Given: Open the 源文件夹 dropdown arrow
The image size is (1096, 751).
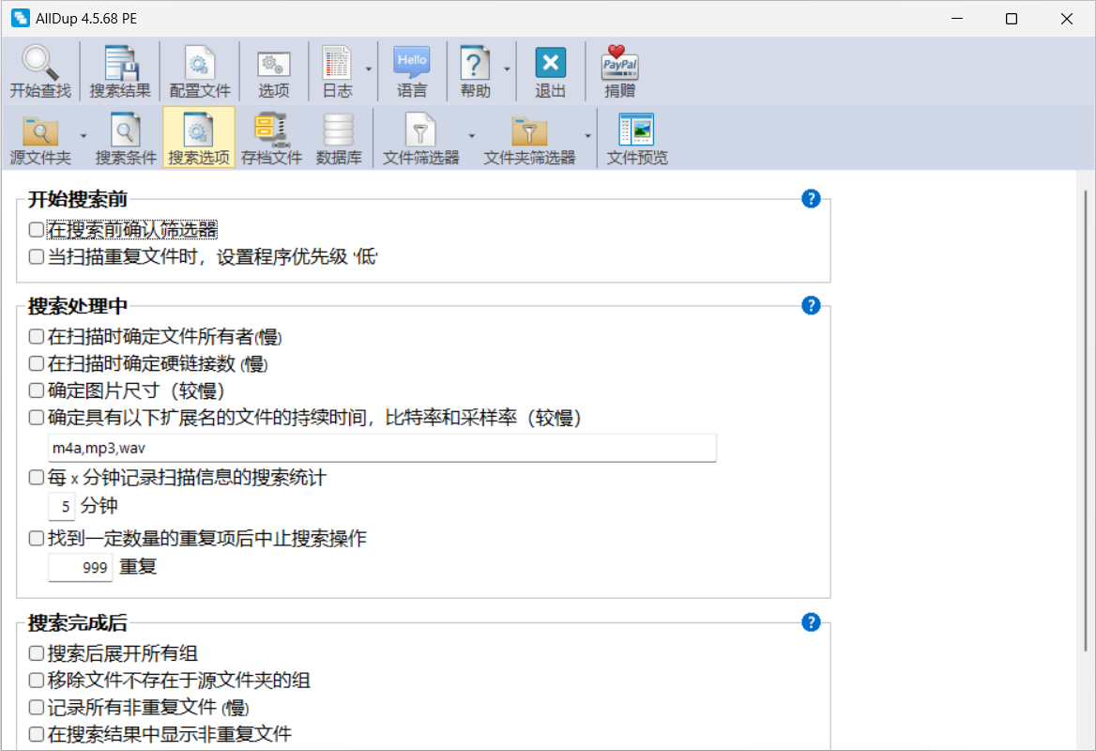Looking at the screenshot, I should [x=83, y=136].
